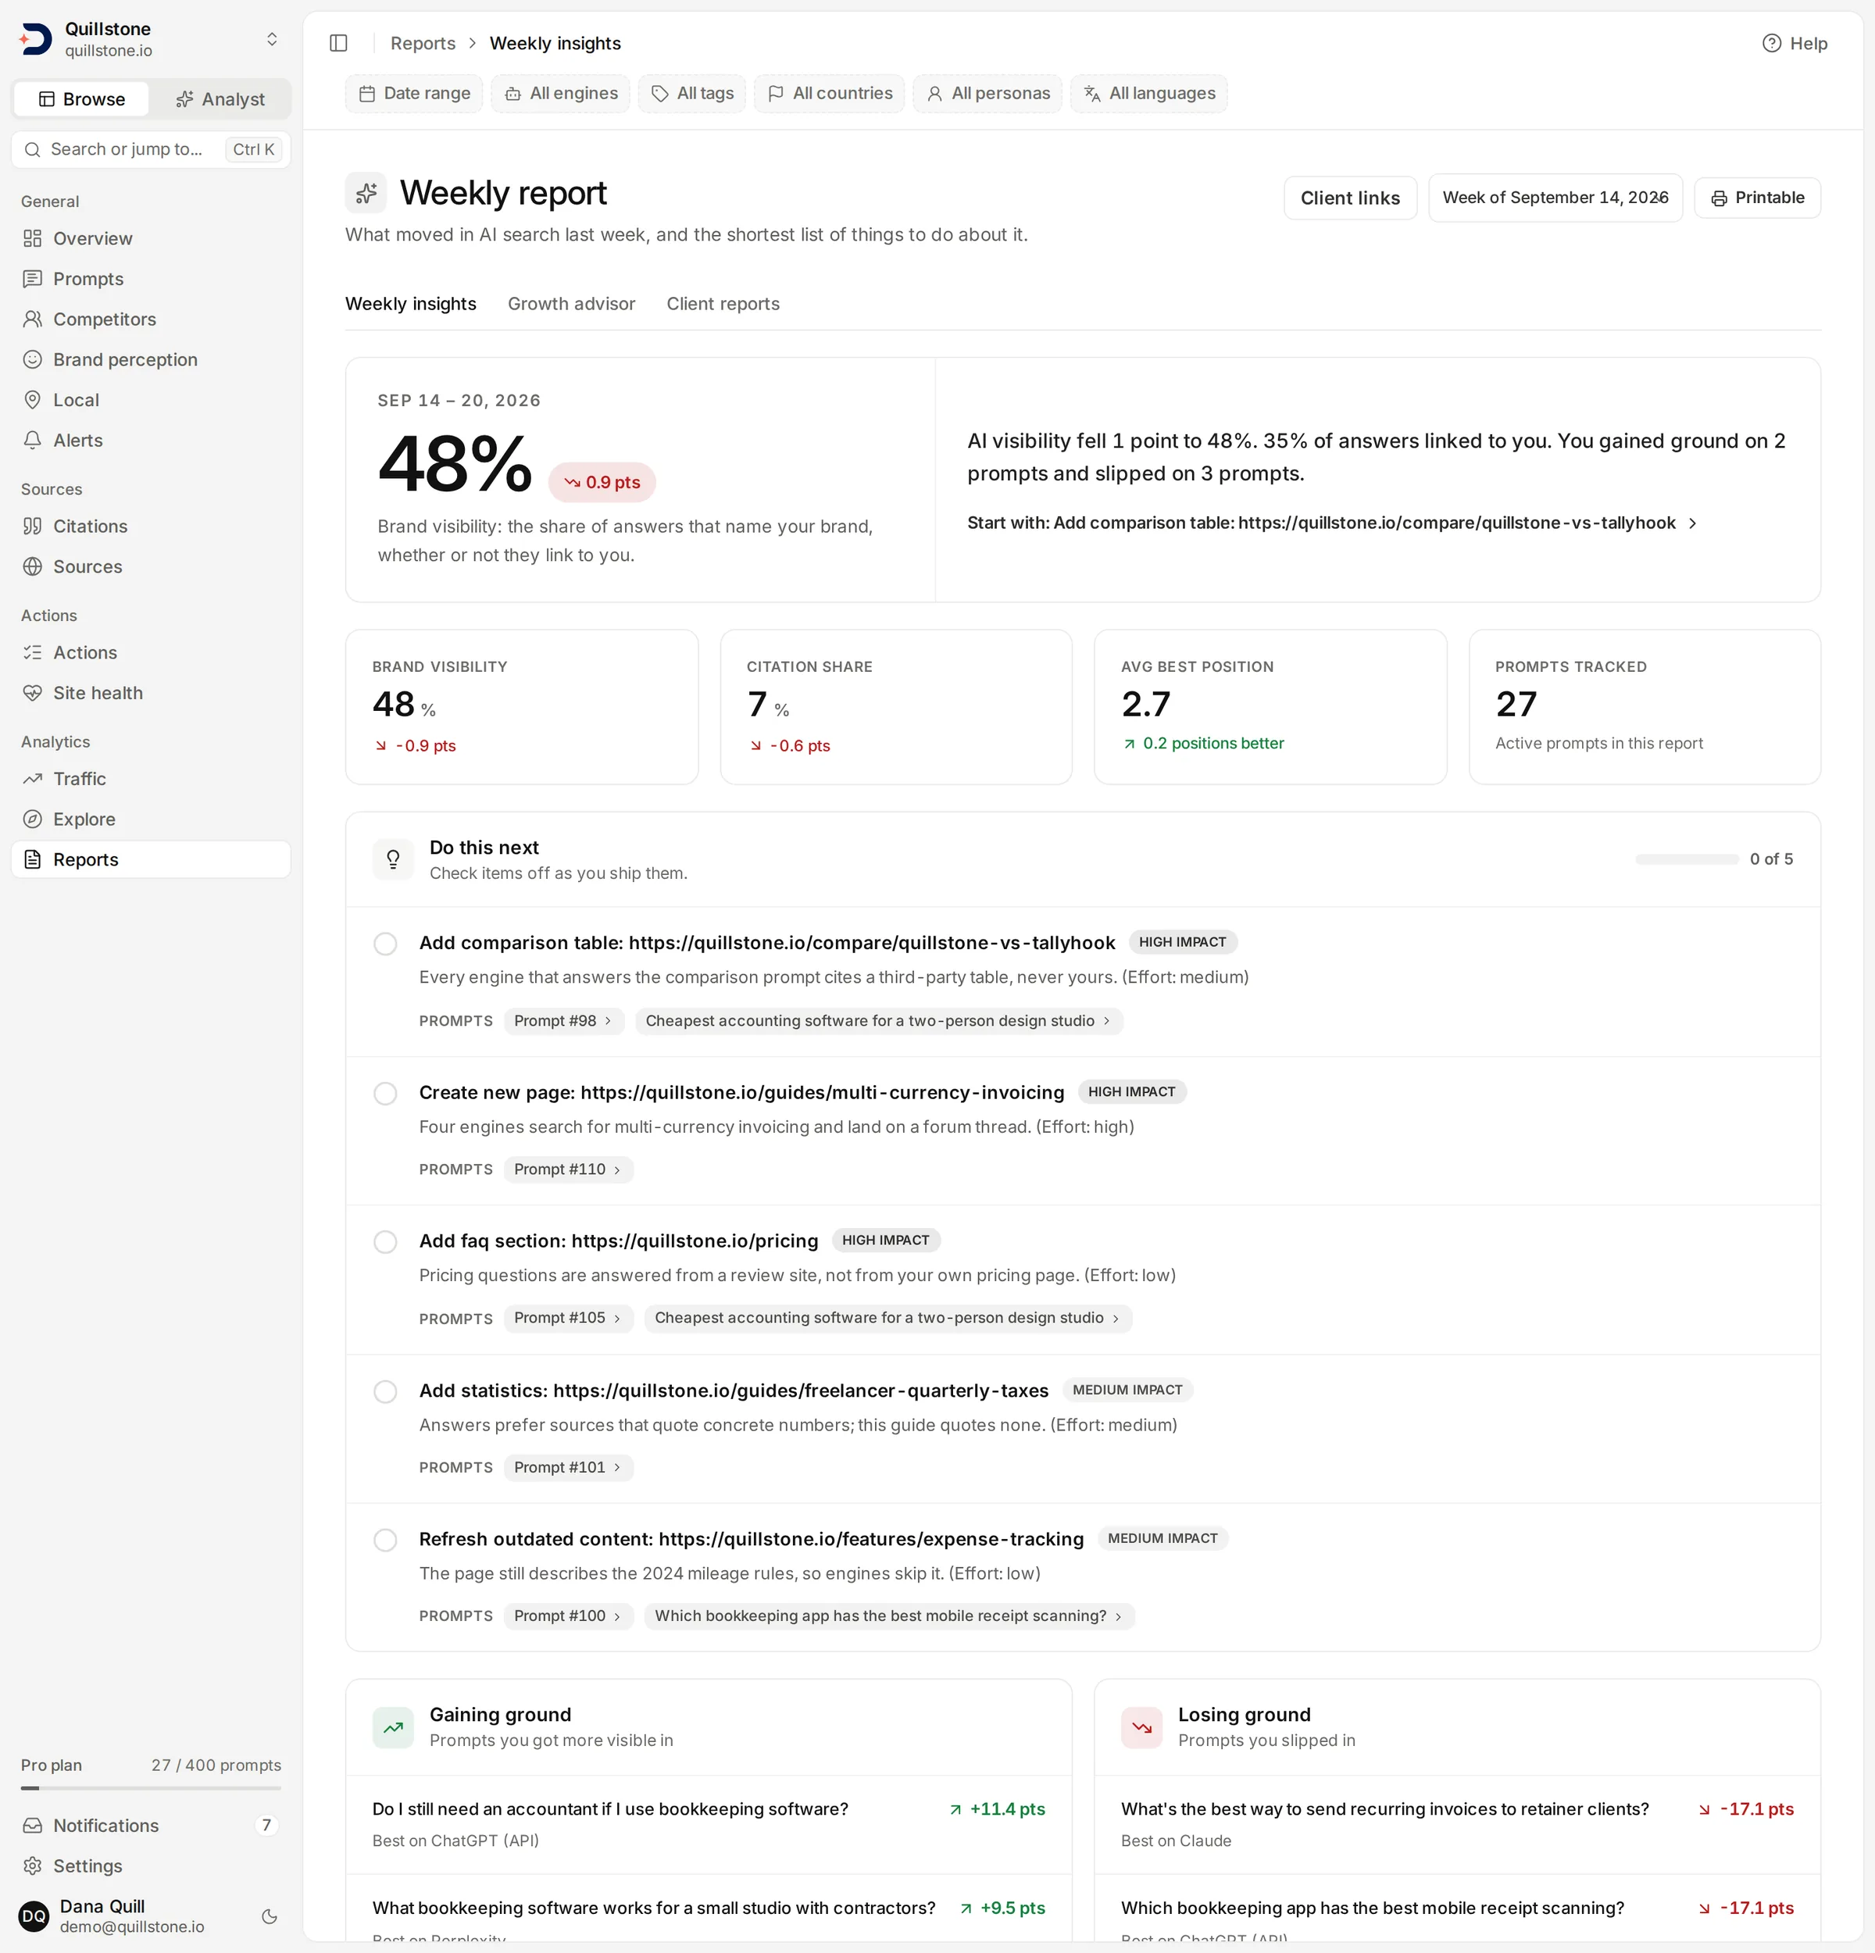Click the Help question-mark icon
Image resolution: width=1875 pixels, height=1953 pixels.
[1771, 43]
